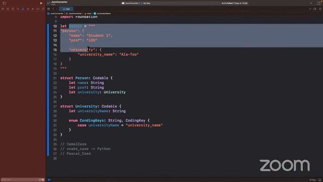Toggle the source-controlled files filter icon
The image size is (323, 182).
pyautogui.click(x=43, y=180)
